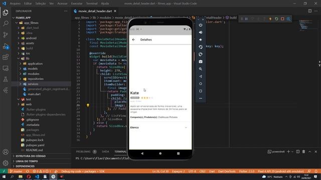Open File Explorer from the taskbar
Screen dimensions: 321x180
point(21,176)
